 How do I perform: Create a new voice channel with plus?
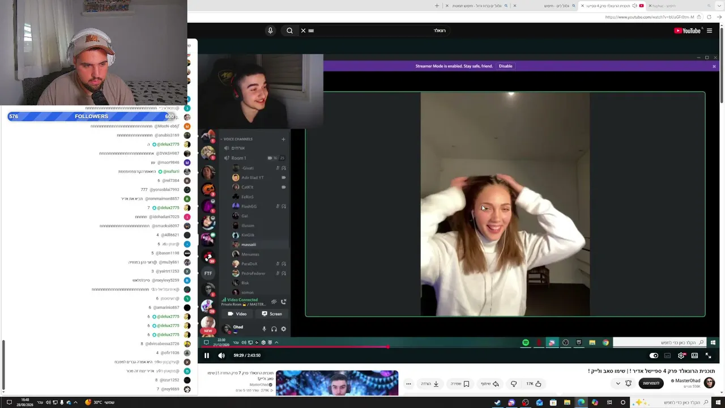pos(283,139)
